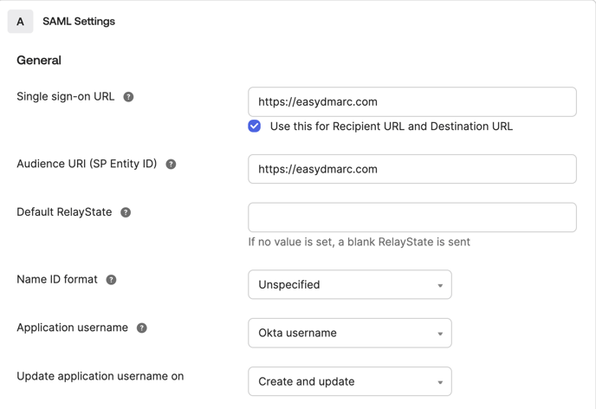Click the Recipient URL and Destination URL label
This screenshot has width=596, height=409.
pyautogui.click(x=392, y=127)
